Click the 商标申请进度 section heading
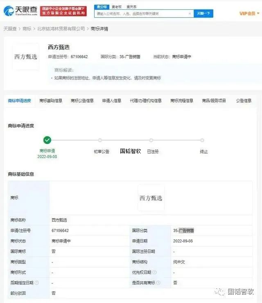The image size is (262, 303). click(21, 126)
